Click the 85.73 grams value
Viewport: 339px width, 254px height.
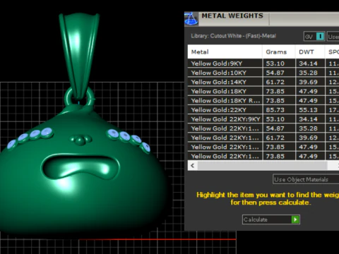pyautogui.click(x=275, y=110)
